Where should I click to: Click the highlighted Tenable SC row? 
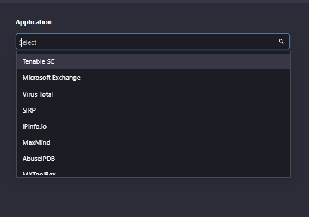(153, 61)
